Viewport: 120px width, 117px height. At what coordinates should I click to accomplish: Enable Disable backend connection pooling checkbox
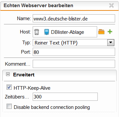click(9, 106)
